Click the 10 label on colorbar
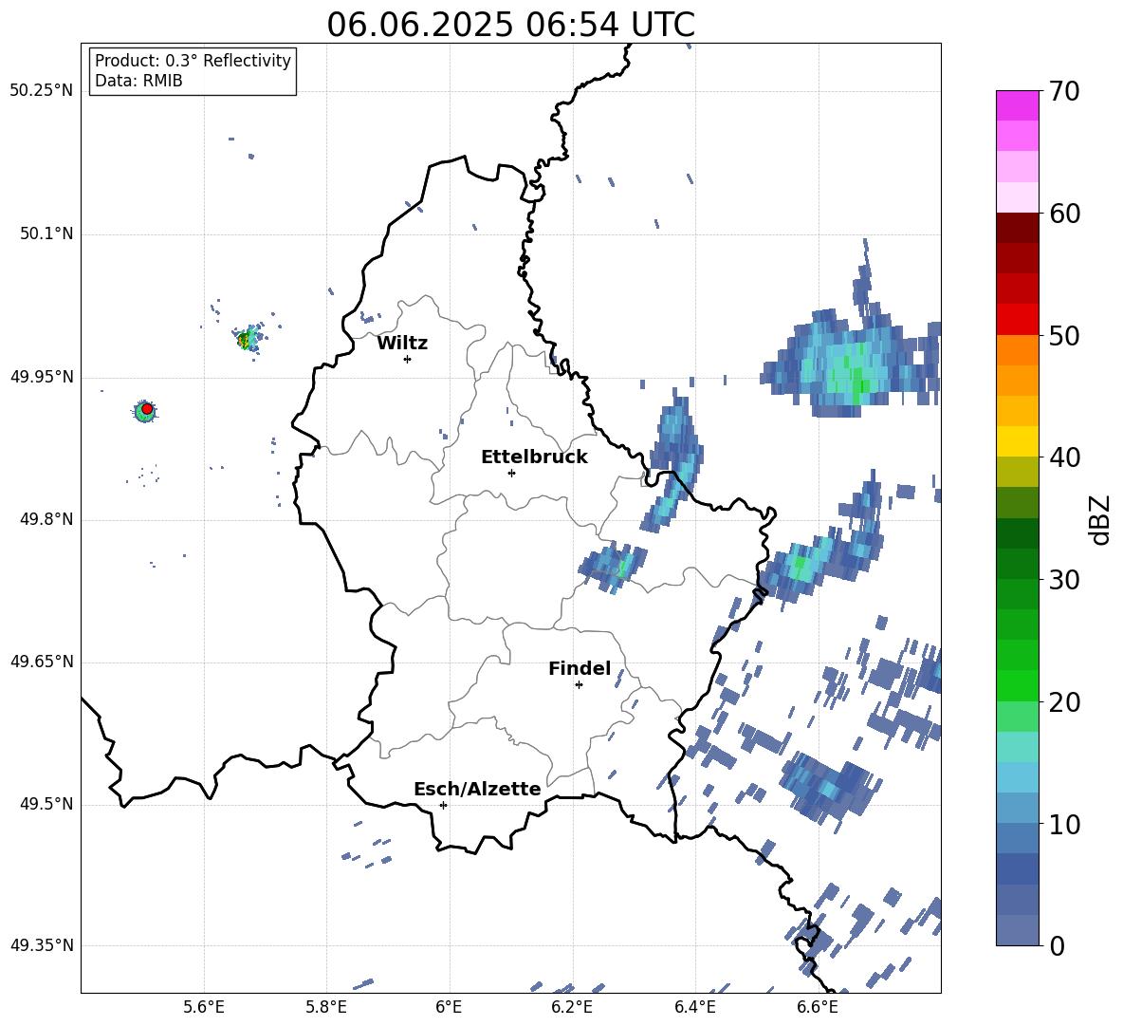The image size is (1123, 1026). tap(1064, 825)
